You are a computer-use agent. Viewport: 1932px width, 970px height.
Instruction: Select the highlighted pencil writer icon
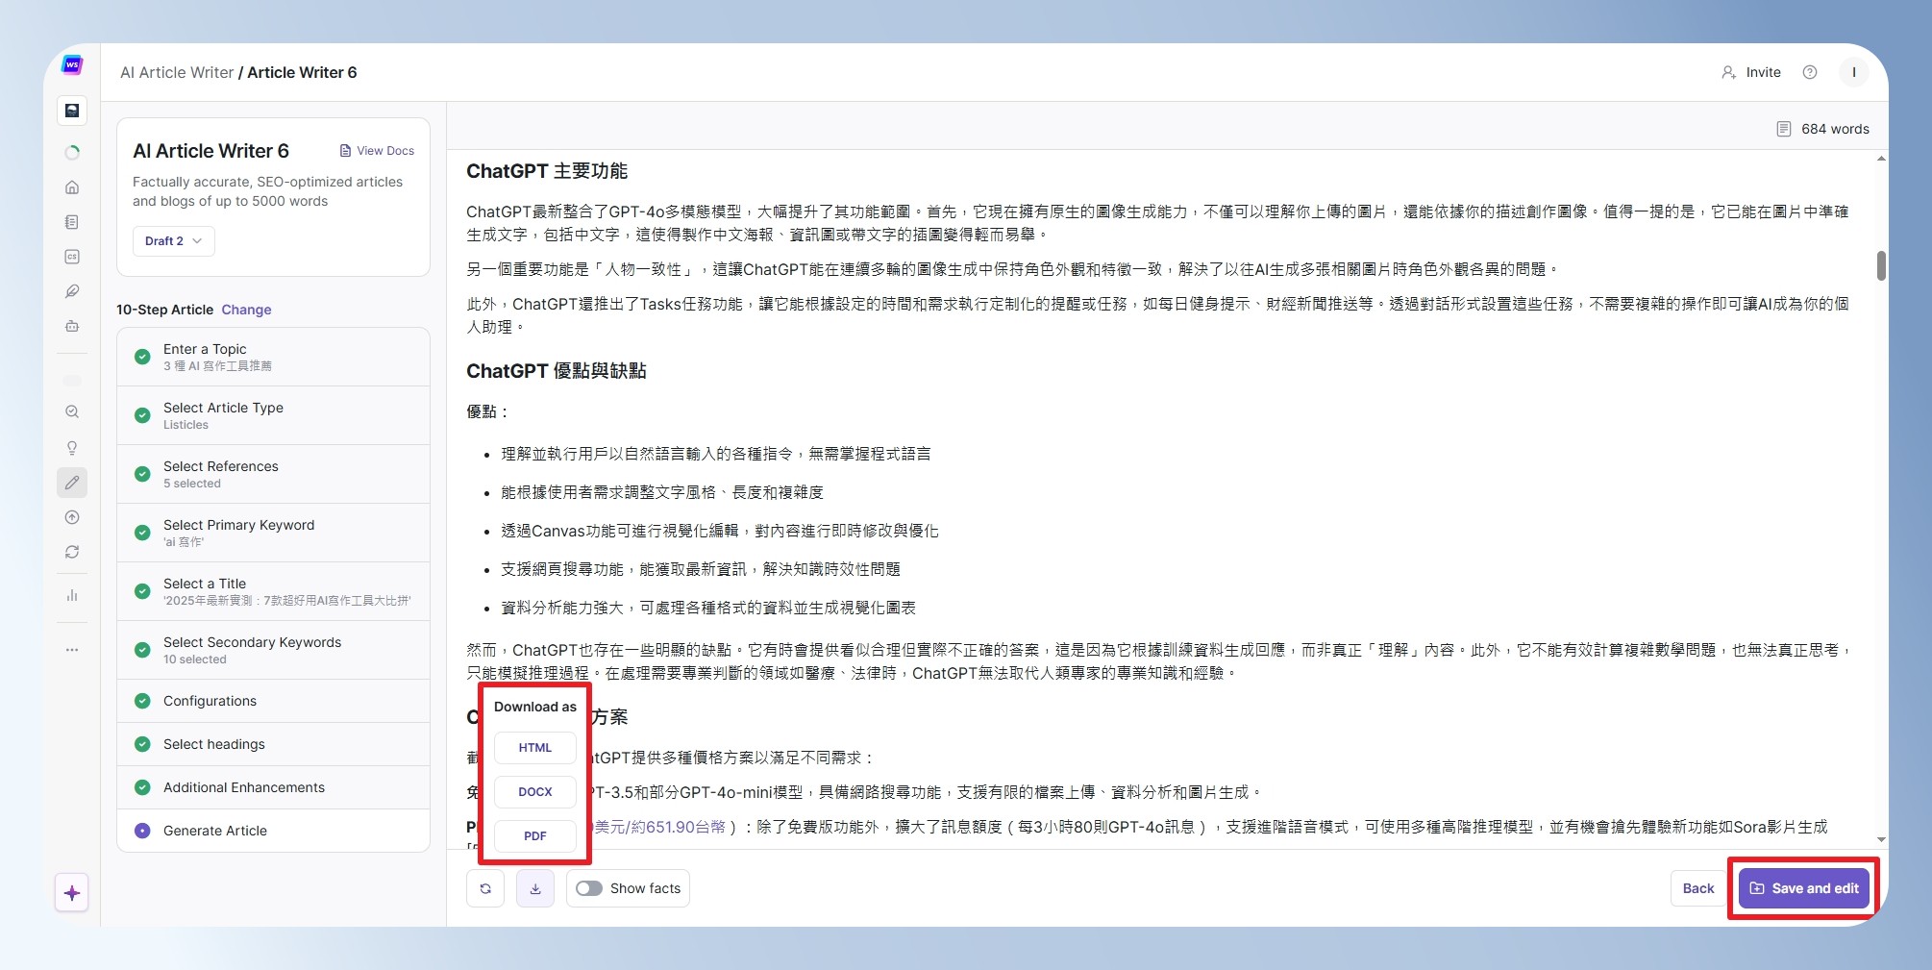[72, 483]
